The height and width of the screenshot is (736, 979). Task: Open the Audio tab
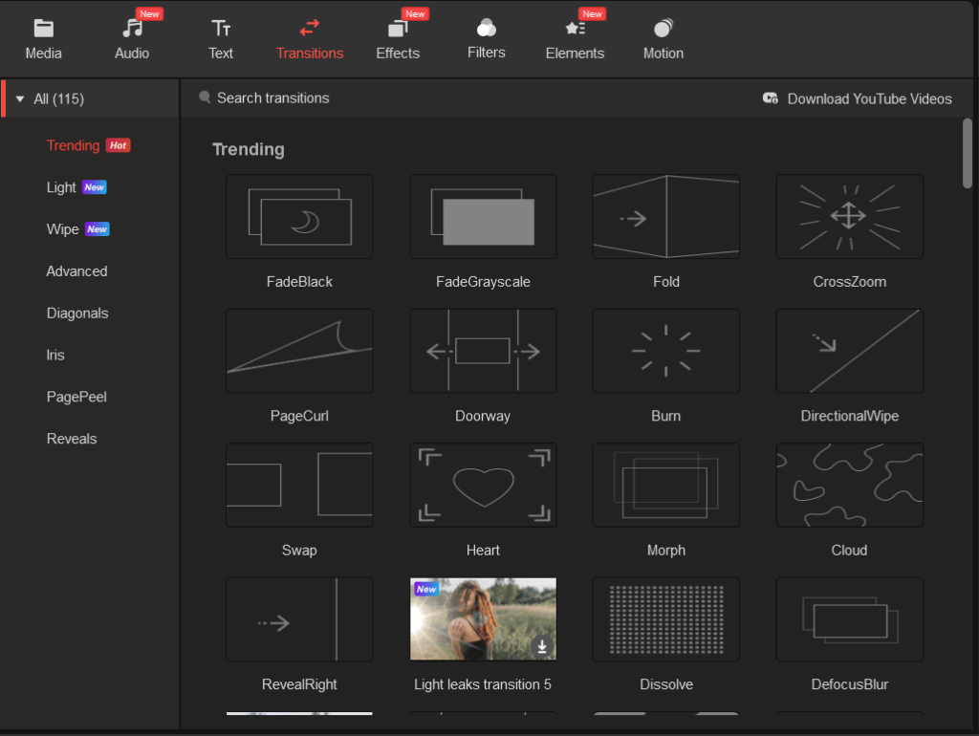(132, 39)
